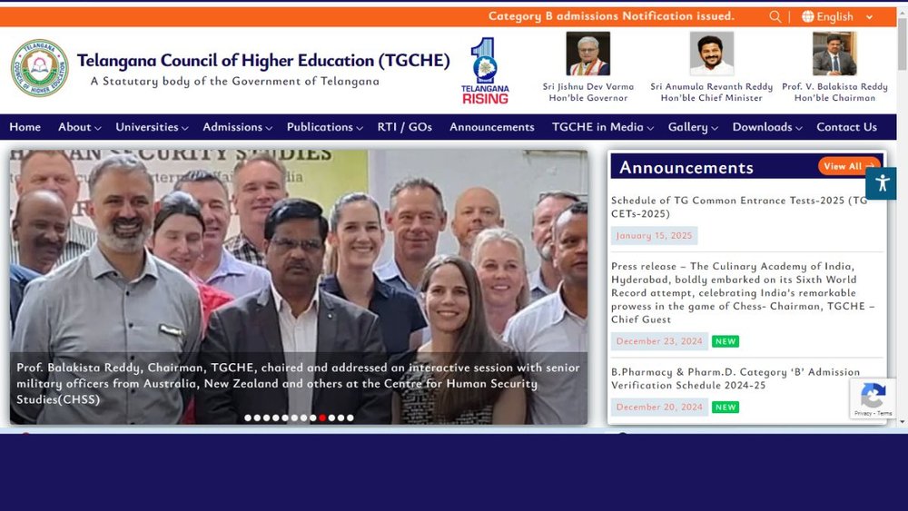Click the Governor Jishnu Dev Varma photo
The height and width of the screenshot is (511, 908).
click(x=587, y=54)
